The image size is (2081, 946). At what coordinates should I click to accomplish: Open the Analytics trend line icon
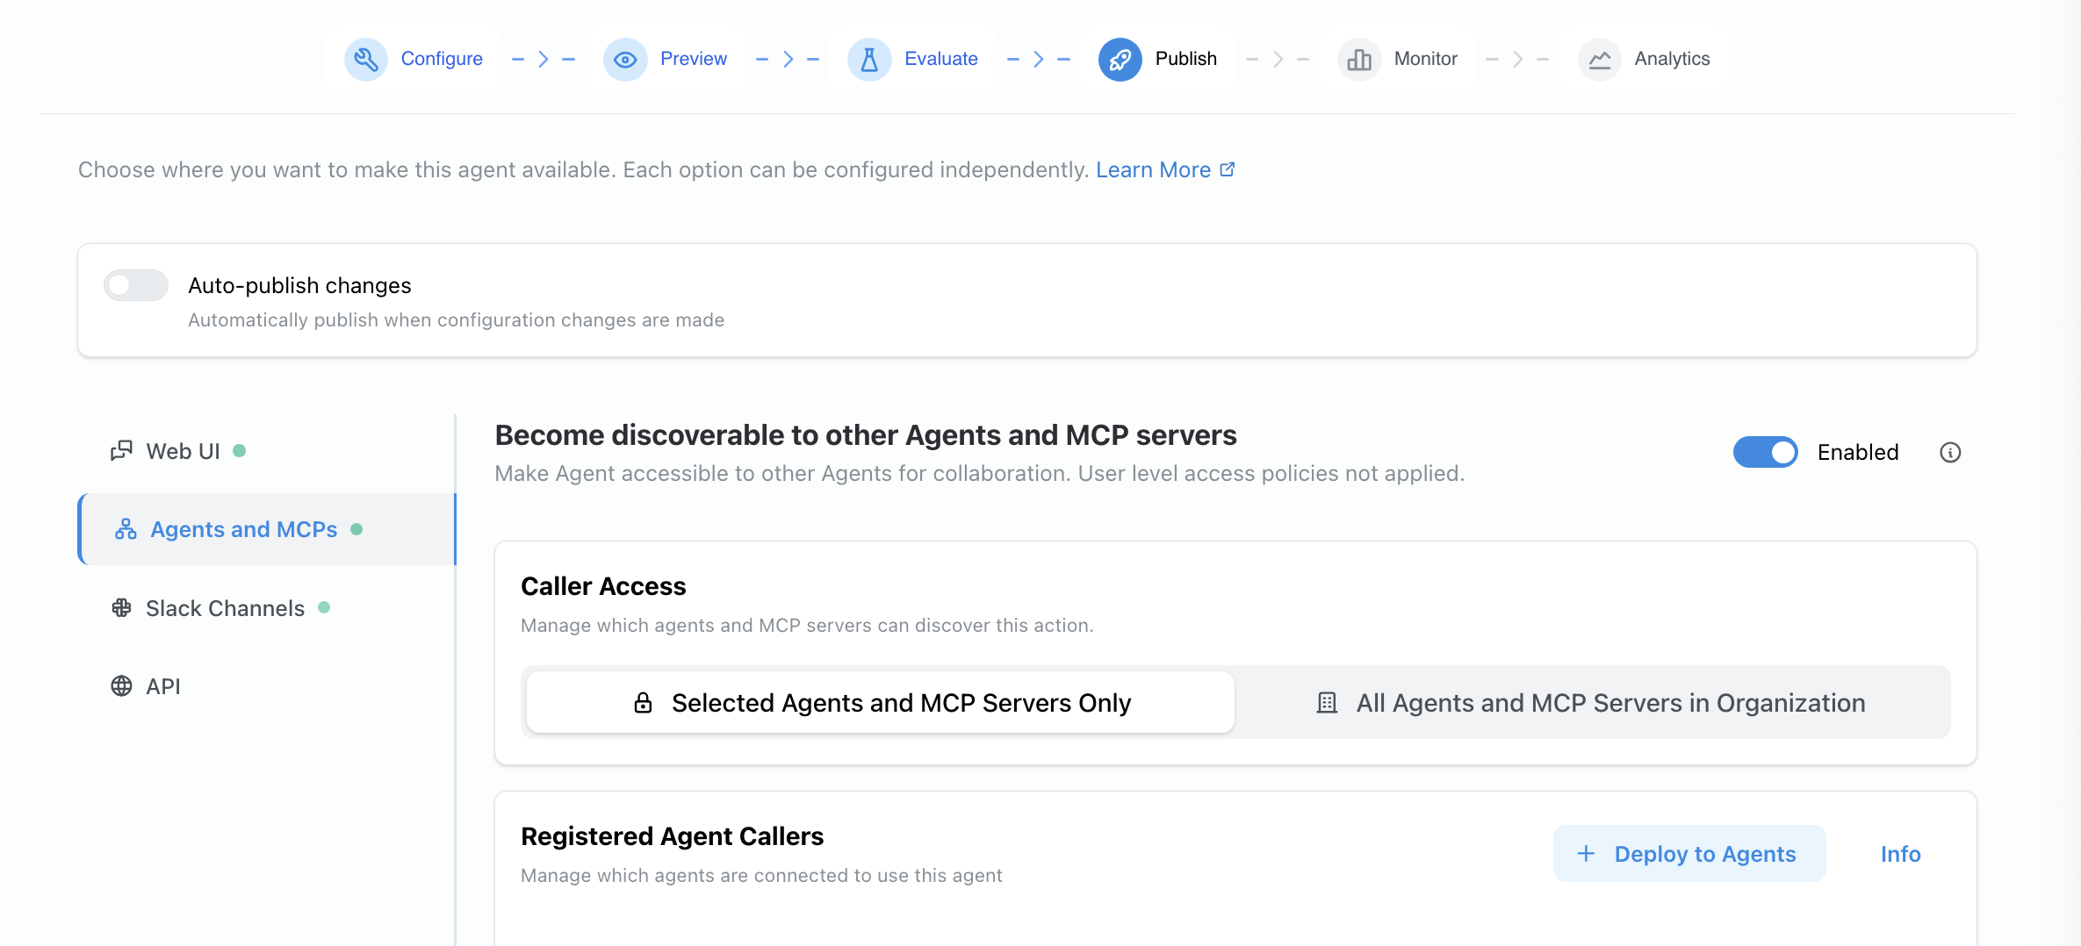pos(1600,59)
